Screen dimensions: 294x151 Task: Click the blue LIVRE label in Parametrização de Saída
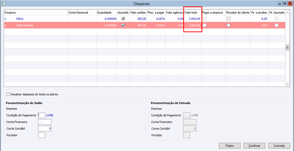pos(50,115)
